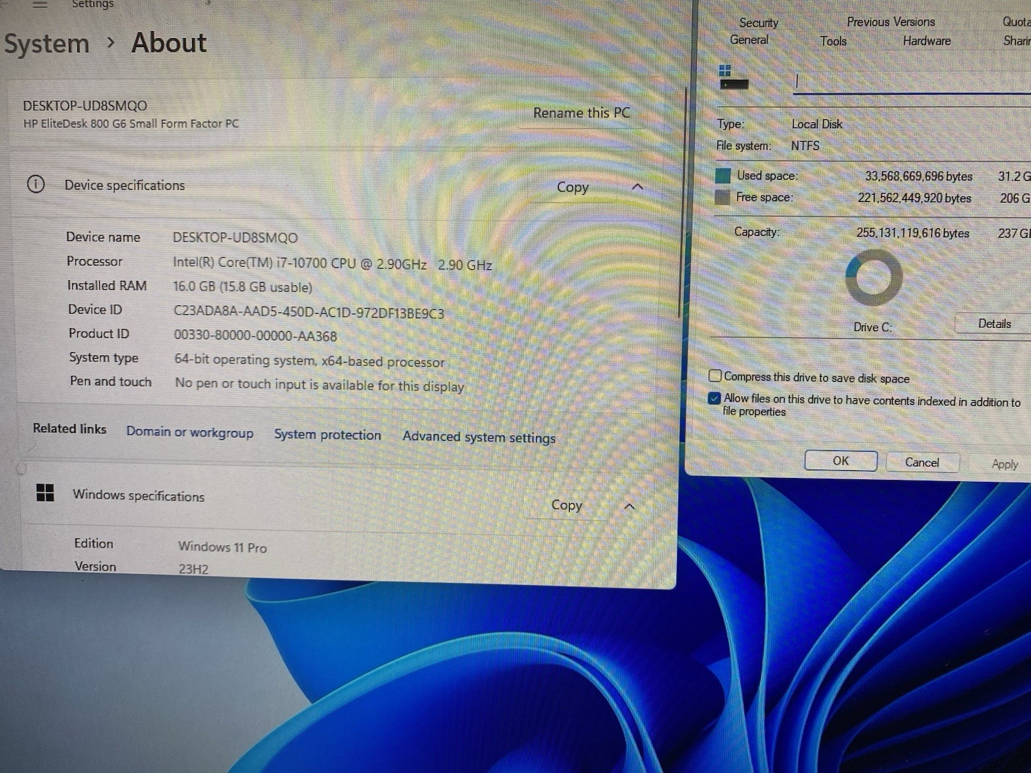The image size is (1031, 773).
Task: Collapse the Device specifications section
Action: (x=637, y=187)
